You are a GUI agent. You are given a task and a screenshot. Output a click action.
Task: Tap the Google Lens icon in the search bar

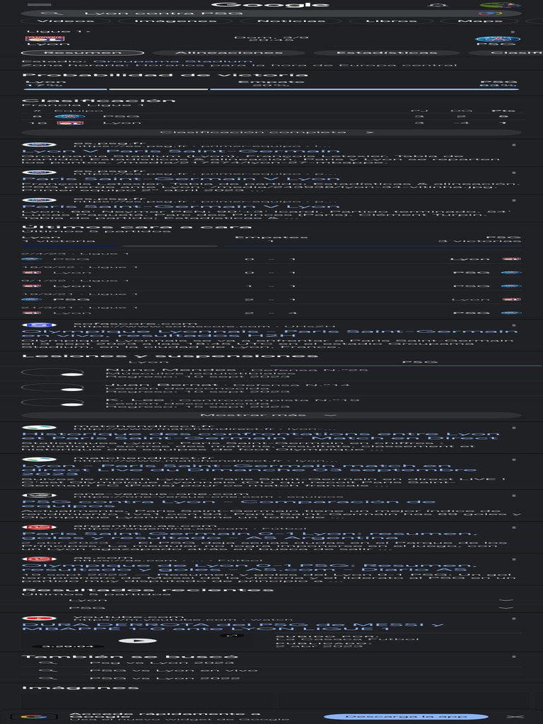(490, 13)
